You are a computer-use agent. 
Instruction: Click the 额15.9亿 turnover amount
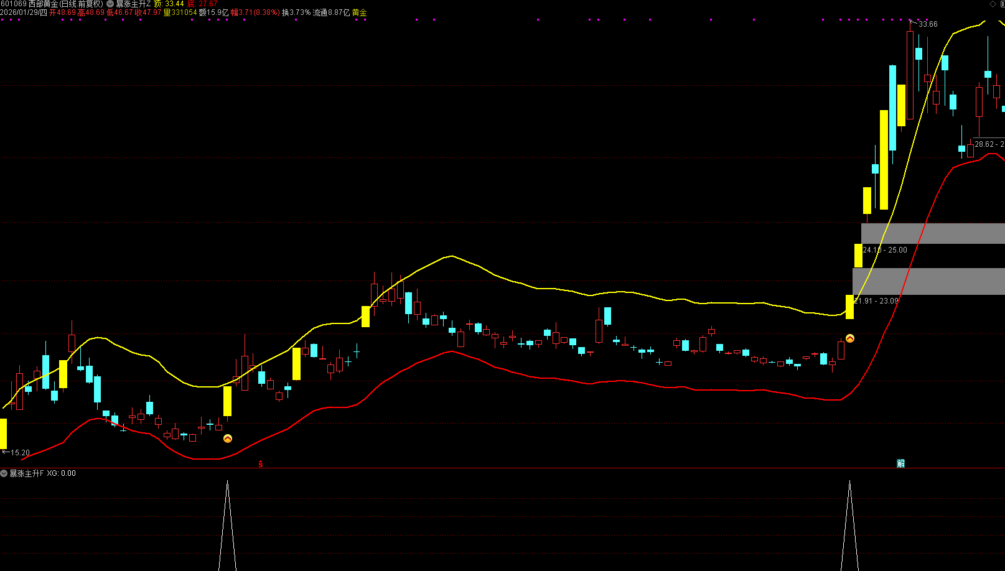pyautogui.click(x=213, y=12)
